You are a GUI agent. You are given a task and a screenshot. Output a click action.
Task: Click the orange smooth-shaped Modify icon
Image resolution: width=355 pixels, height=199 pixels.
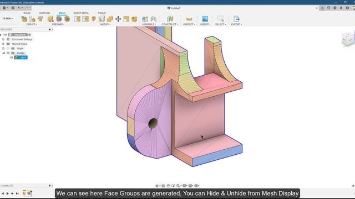(94, 19)
